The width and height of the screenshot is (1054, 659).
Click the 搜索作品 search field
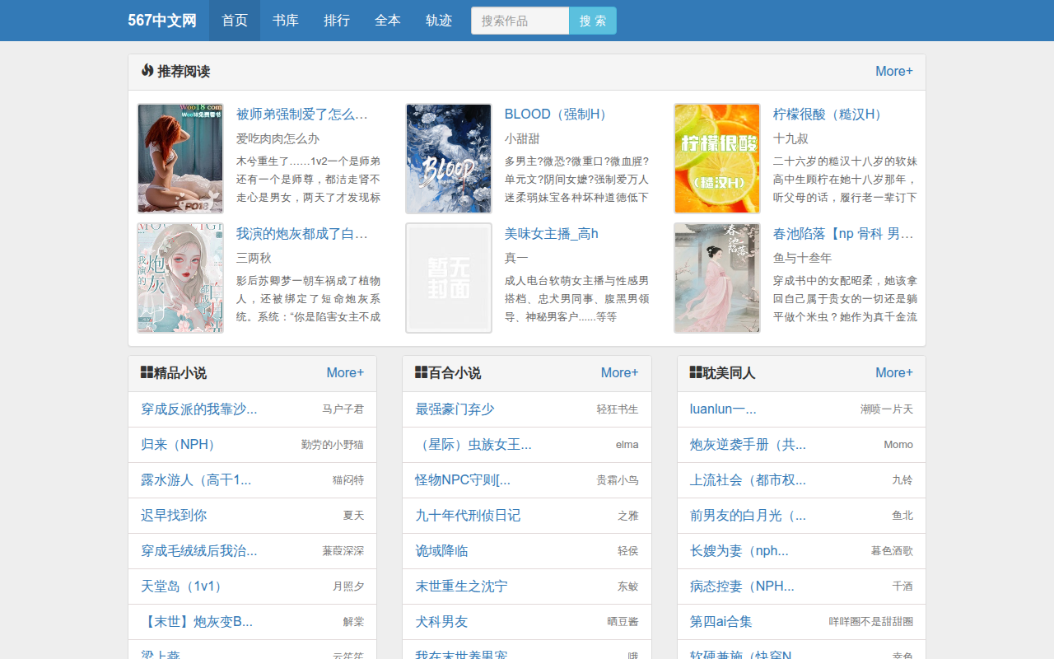(x=520, y=21)
